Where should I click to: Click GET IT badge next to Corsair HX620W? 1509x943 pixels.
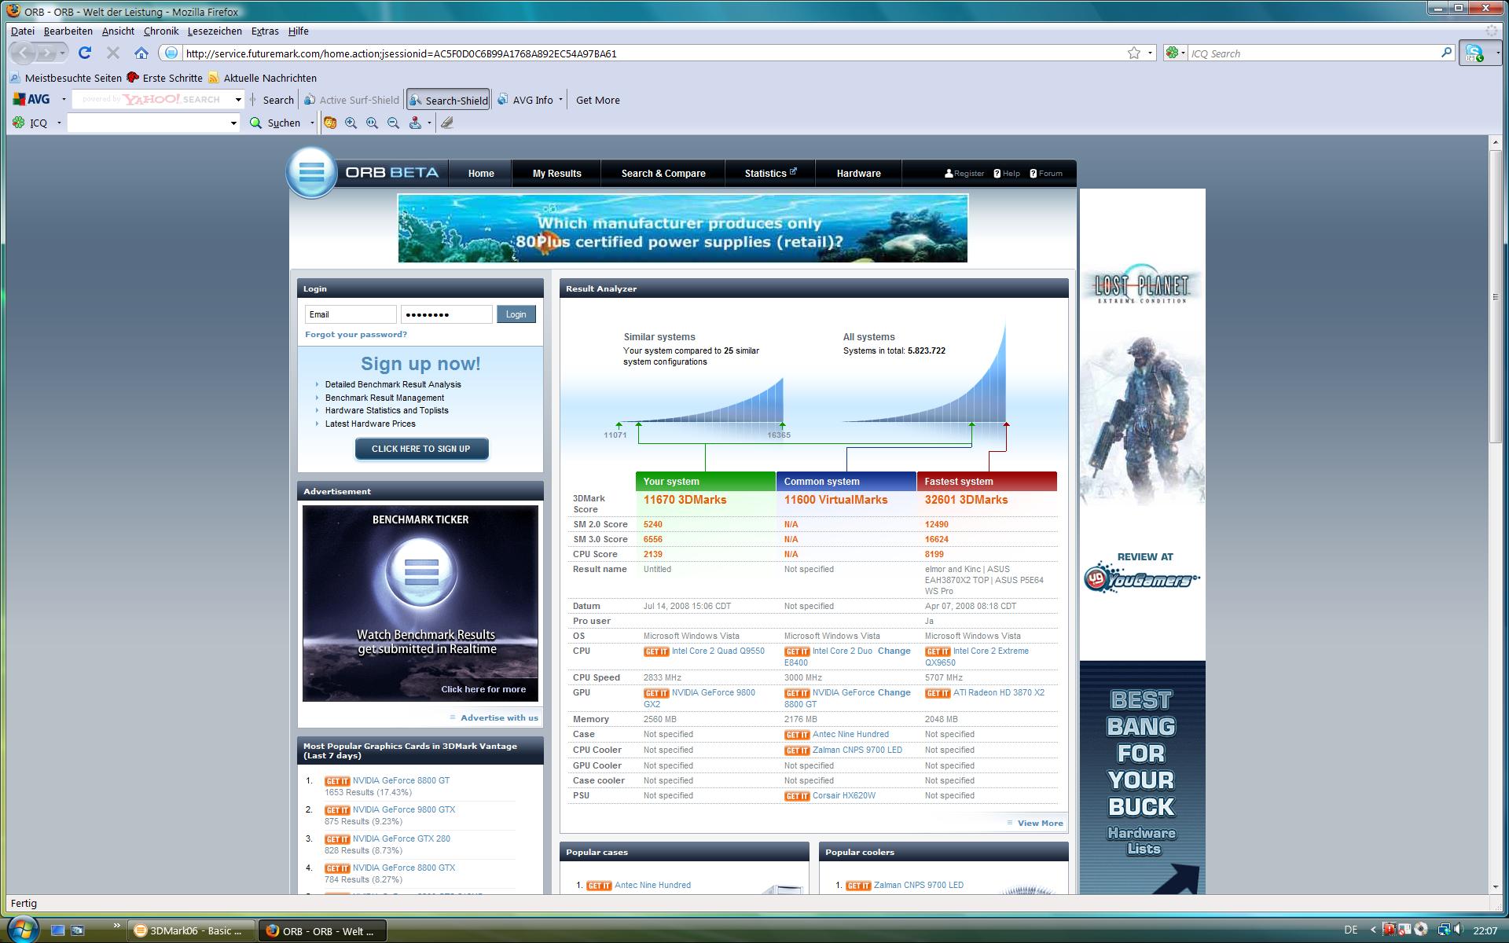(x=796, y=796)
